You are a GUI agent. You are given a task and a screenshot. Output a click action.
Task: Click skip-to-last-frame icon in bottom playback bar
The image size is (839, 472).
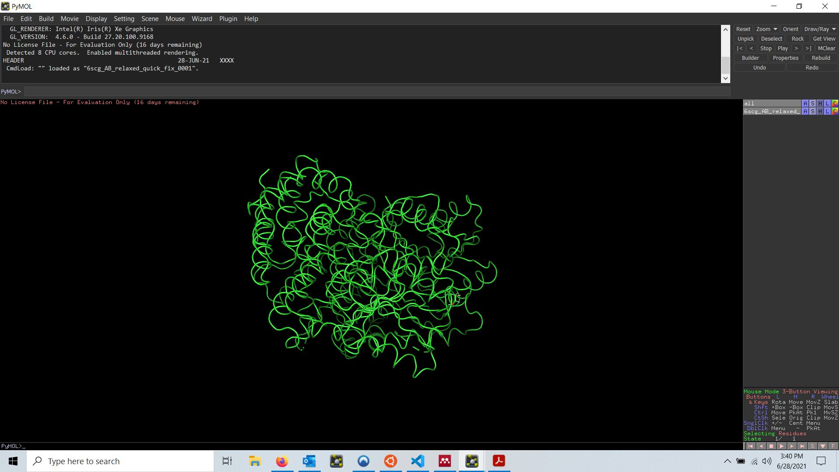click(802, 446)
